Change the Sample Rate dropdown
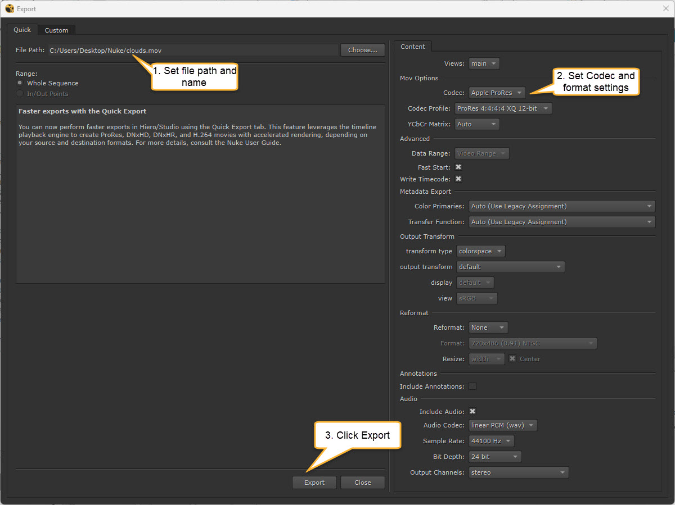675x505 pixels. click(x=491, y=441)
